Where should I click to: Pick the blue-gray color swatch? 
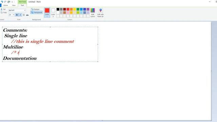(84, 13)
